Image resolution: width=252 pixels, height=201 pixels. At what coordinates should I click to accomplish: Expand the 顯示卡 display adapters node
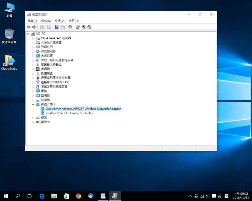click(33, 122)
